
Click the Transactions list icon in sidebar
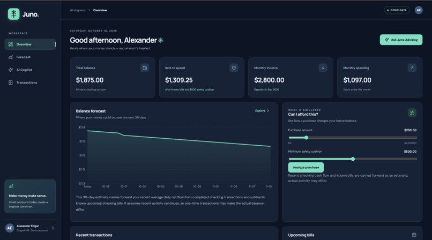tap(11, 82)
